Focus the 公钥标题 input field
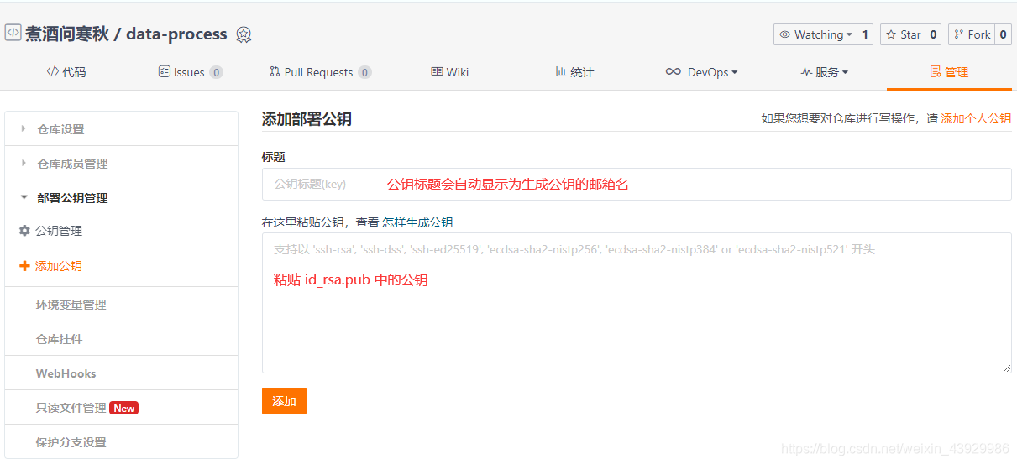This screenshot has height=464, width=1017. (637, 184)
